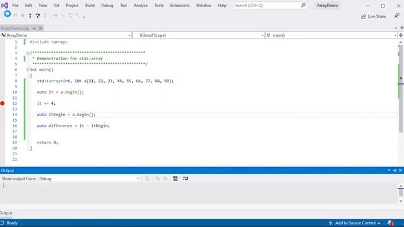Click the ArrayDemo solution name in title bar
This screenshot has width=404, height=227.
tap(327, 5)
